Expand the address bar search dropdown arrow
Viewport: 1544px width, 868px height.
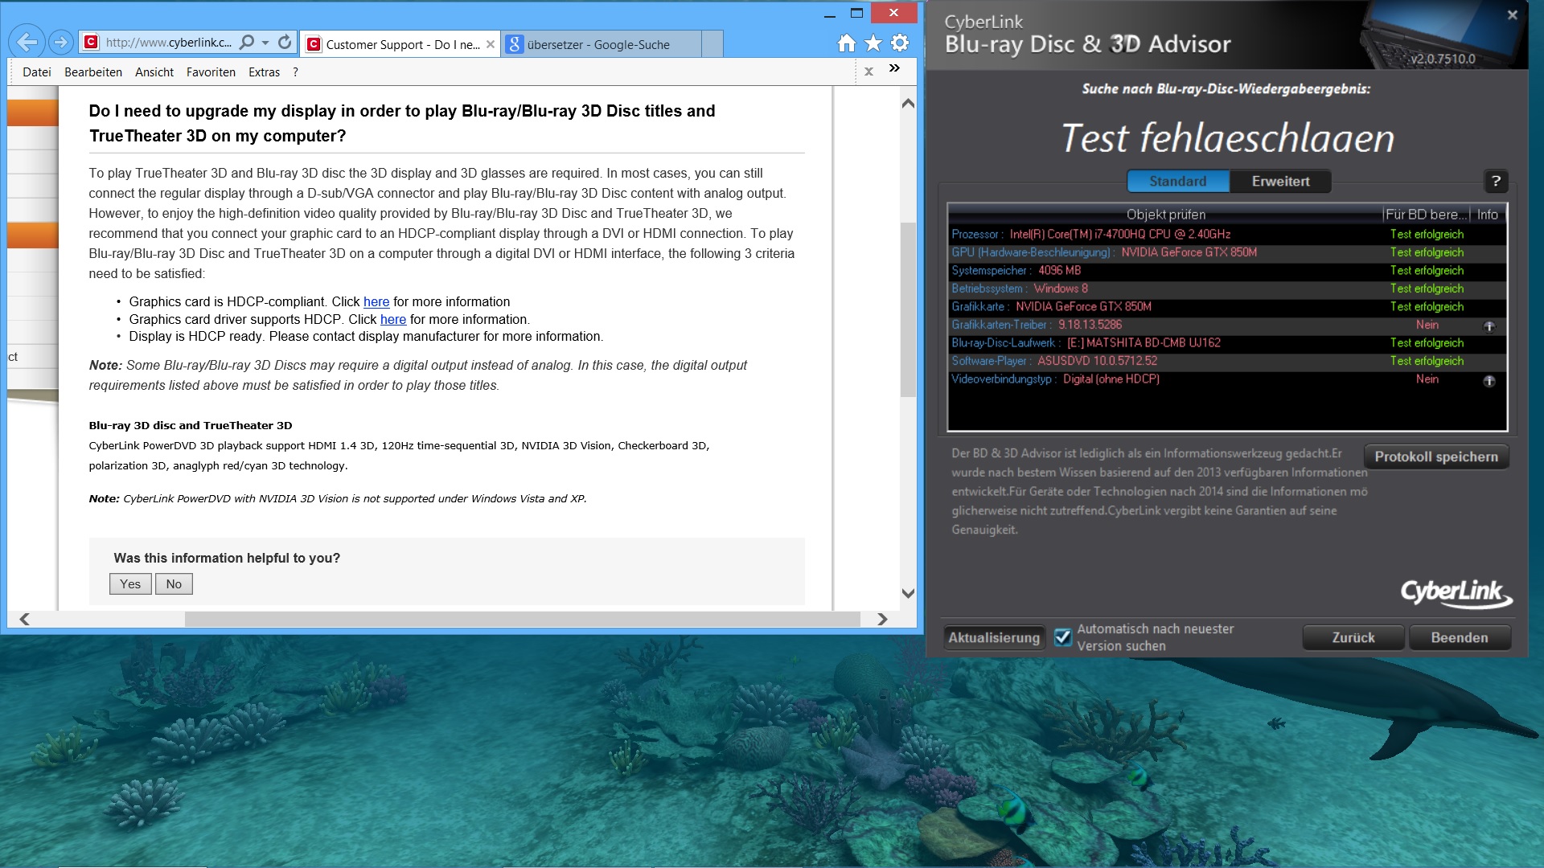click(265, 43)
